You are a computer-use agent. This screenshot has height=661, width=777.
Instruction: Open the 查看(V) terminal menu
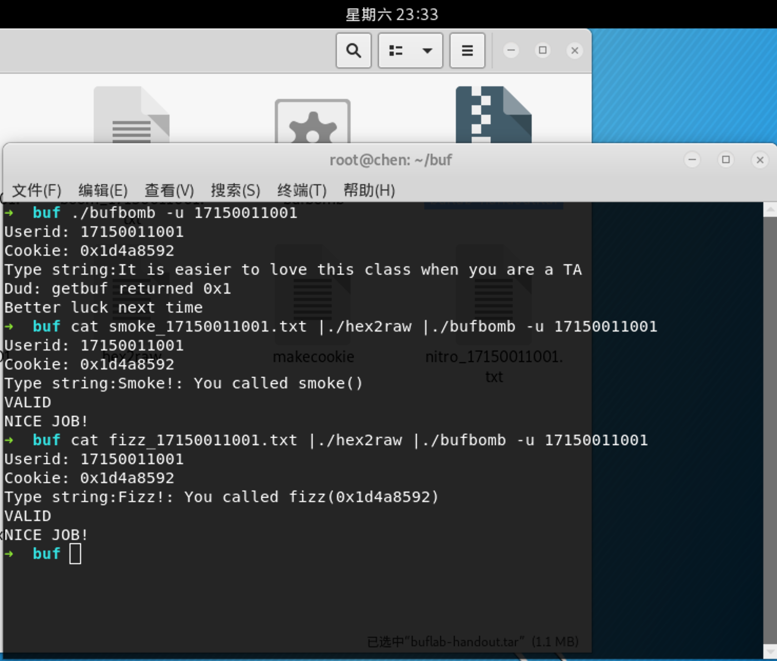169,190
